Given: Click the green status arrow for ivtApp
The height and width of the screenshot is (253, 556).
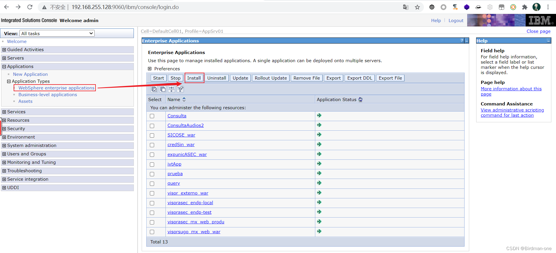Looking at the screenshot, I should (319, 164).
